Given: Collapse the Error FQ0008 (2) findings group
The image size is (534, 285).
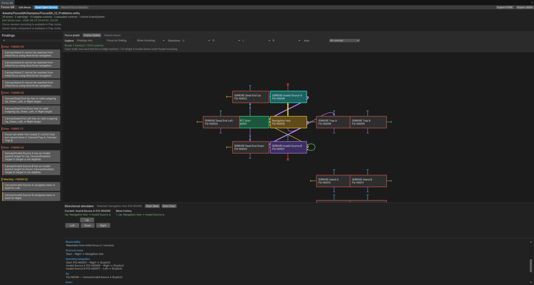Looking at the screenshot, I should pyautogui.click(x=13, y=147).
